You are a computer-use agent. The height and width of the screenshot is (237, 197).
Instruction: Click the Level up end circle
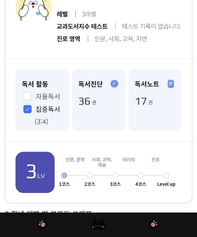tap(166, 175)
